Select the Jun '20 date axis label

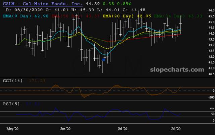tap(65, 129)
